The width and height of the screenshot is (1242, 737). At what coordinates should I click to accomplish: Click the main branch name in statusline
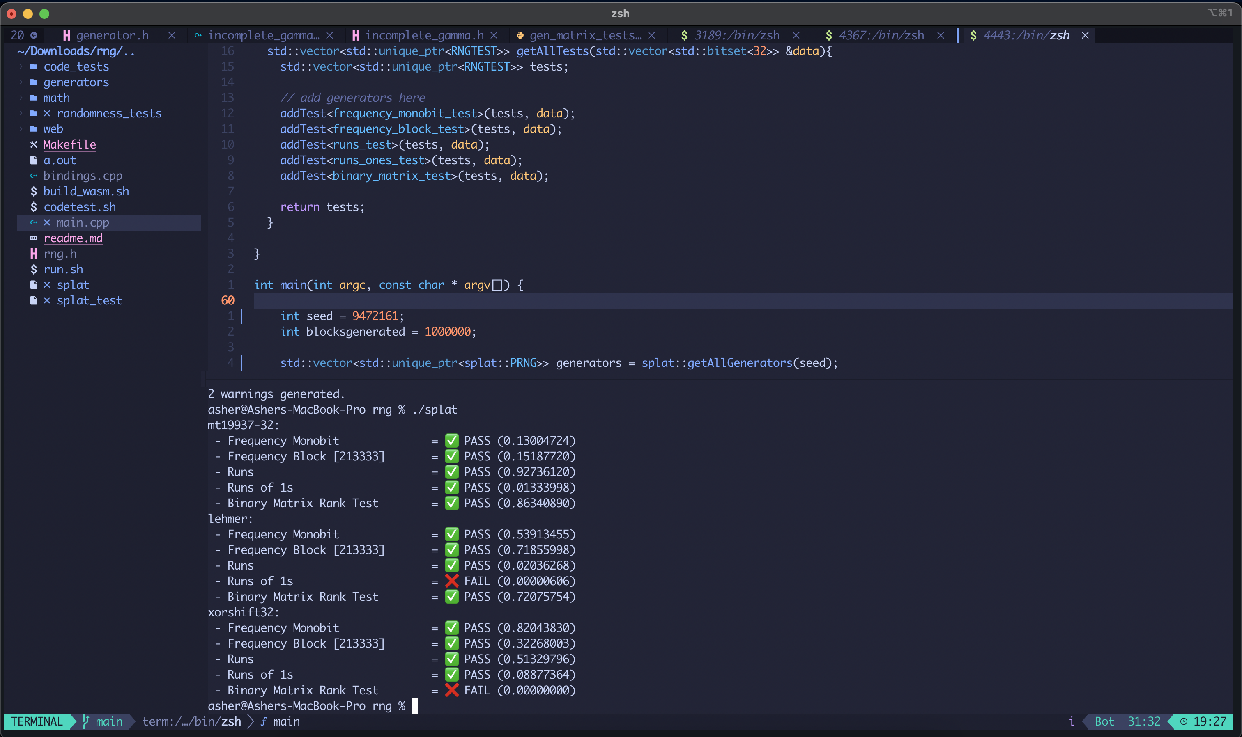109,721
